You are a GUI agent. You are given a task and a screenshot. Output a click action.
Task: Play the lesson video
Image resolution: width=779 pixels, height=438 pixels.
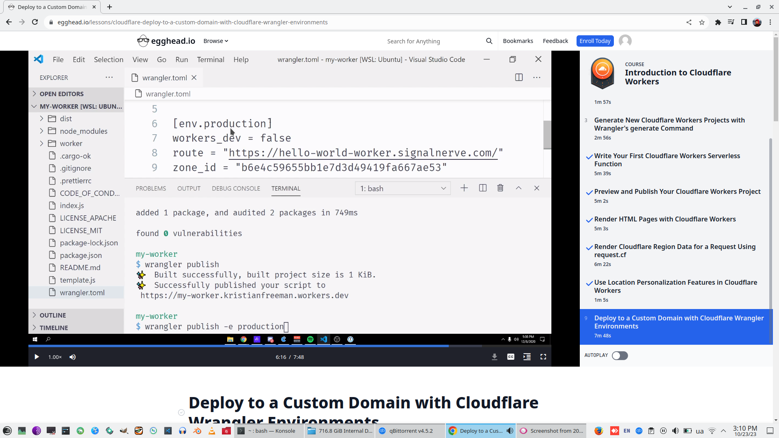pyautogui.click(x=37, y=357)
